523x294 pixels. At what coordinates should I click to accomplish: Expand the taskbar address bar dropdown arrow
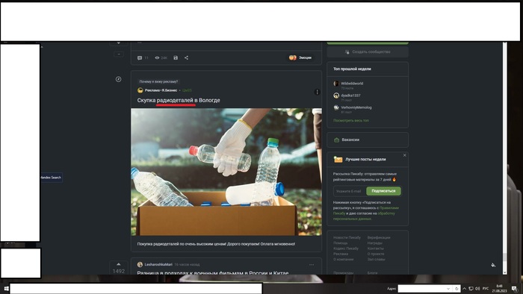pos(448,289)
